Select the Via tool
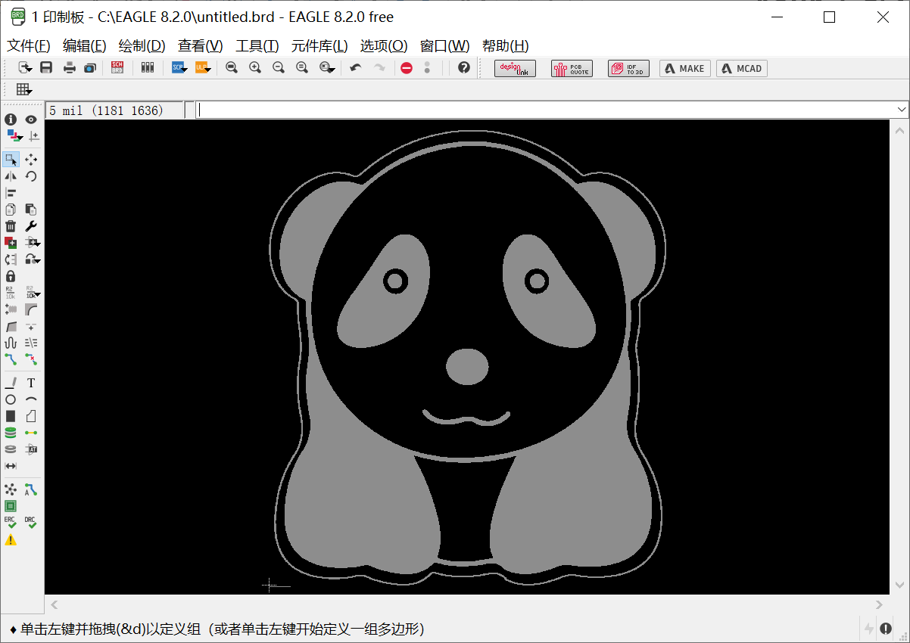This screenshot has height=643, width=910. pyautogui.click(x=11, y=433)
